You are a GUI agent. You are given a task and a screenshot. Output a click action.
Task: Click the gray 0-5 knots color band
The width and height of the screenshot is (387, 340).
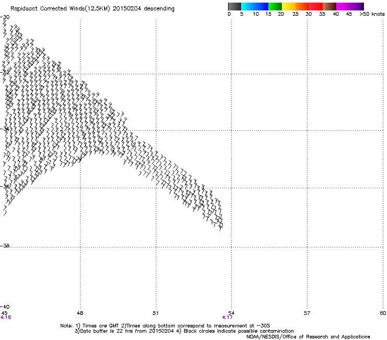234,6
